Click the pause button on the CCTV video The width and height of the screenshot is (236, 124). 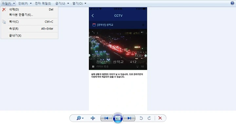pos(93,67)
